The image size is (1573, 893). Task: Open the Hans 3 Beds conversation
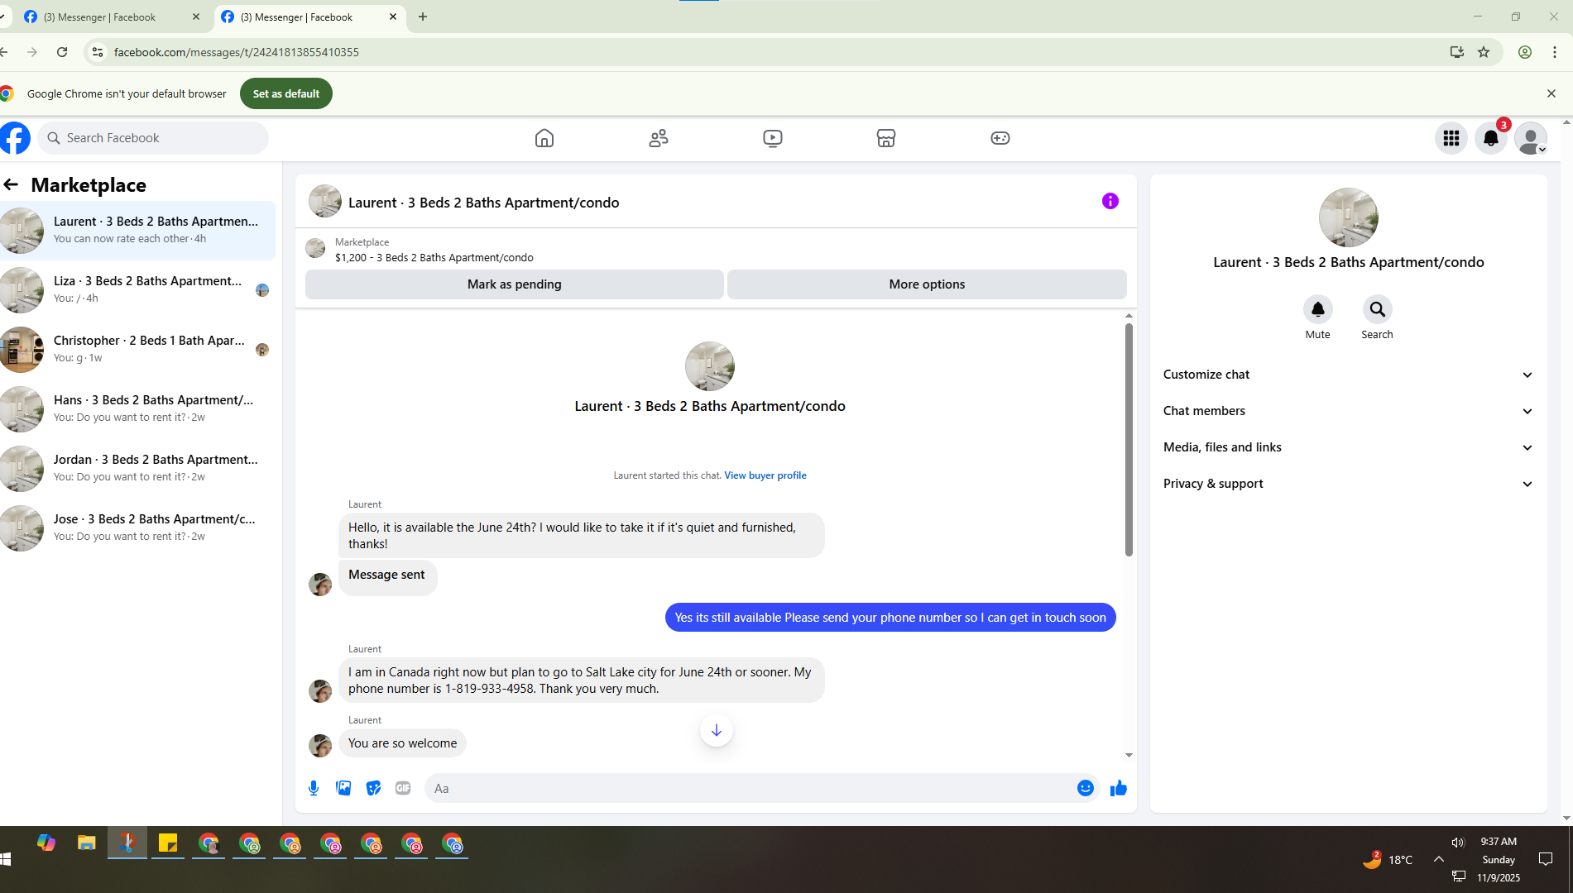137,409
